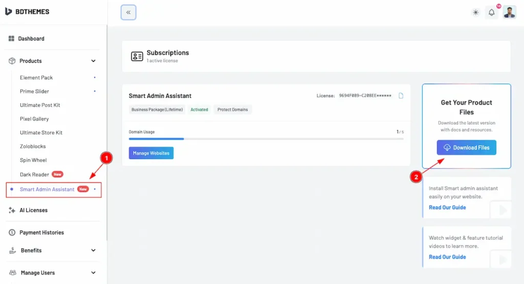Click Download Files button
This screenshot has width=524, height=284.
point(467,148)
